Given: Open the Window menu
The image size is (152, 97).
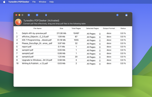Looking at the screenshot, I should click(43, 2).
